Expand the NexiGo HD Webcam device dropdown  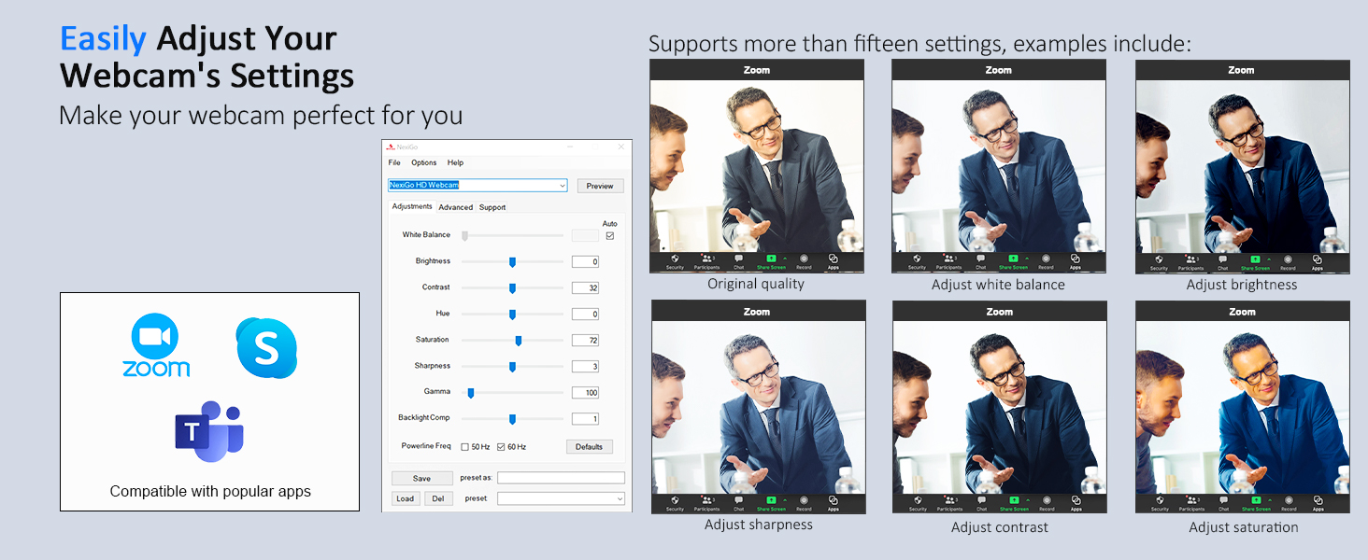point(562,186)
